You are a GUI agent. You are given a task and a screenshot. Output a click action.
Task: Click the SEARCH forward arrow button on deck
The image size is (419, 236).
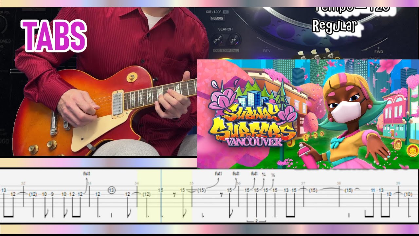(234, 40)
